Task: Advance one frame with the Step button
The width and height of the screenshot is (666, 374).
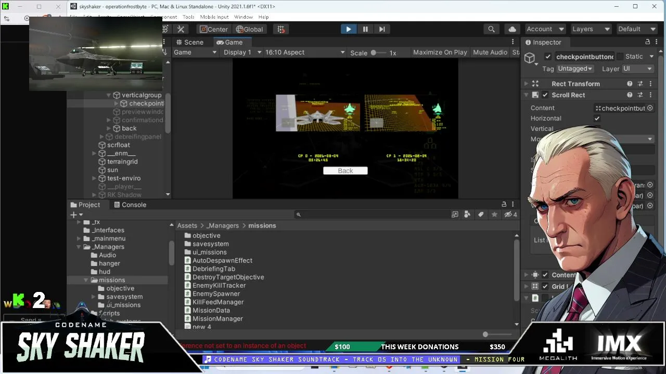Action: pyautogui.click(x=382, y=29)
